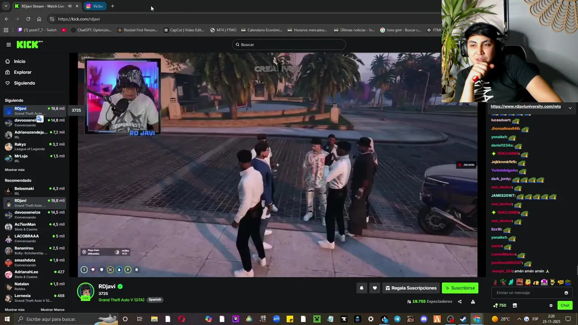Mute the RDjavi tab audio icon
This screenshot has height=325, width=578.
pos(70,6)
